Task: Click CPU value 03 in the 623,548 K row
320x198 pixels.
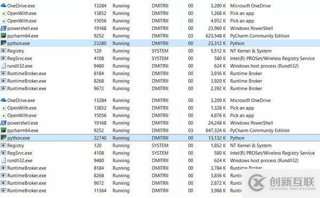Action: pos(190,36)
